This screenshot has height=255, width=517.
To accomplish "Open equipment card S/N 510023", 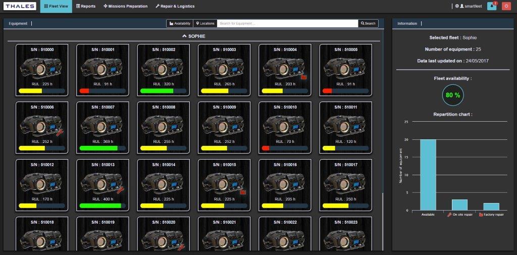I will pos(345,234).
